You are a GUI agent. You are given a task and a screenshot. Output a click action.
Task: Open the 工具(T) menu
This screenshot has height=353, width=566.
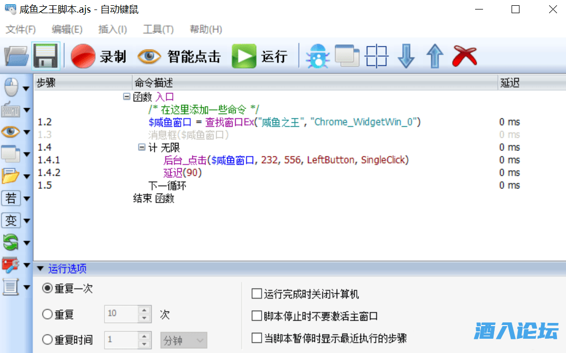[158, 29]
